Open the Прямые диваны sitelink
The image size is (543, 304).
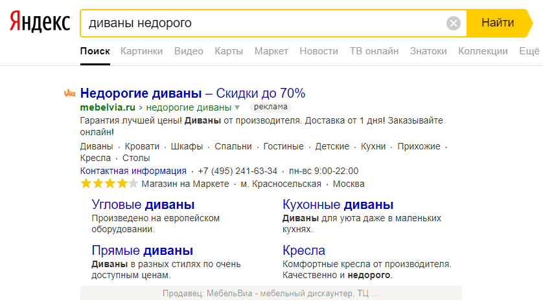[x=143, y=250]
